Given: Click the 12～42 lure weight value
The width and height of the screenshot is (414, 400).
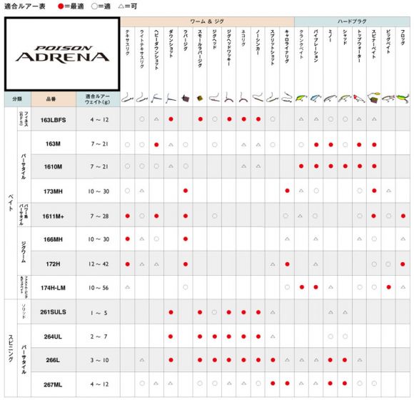Looking at the screenshot, I should tap(99, 264).
